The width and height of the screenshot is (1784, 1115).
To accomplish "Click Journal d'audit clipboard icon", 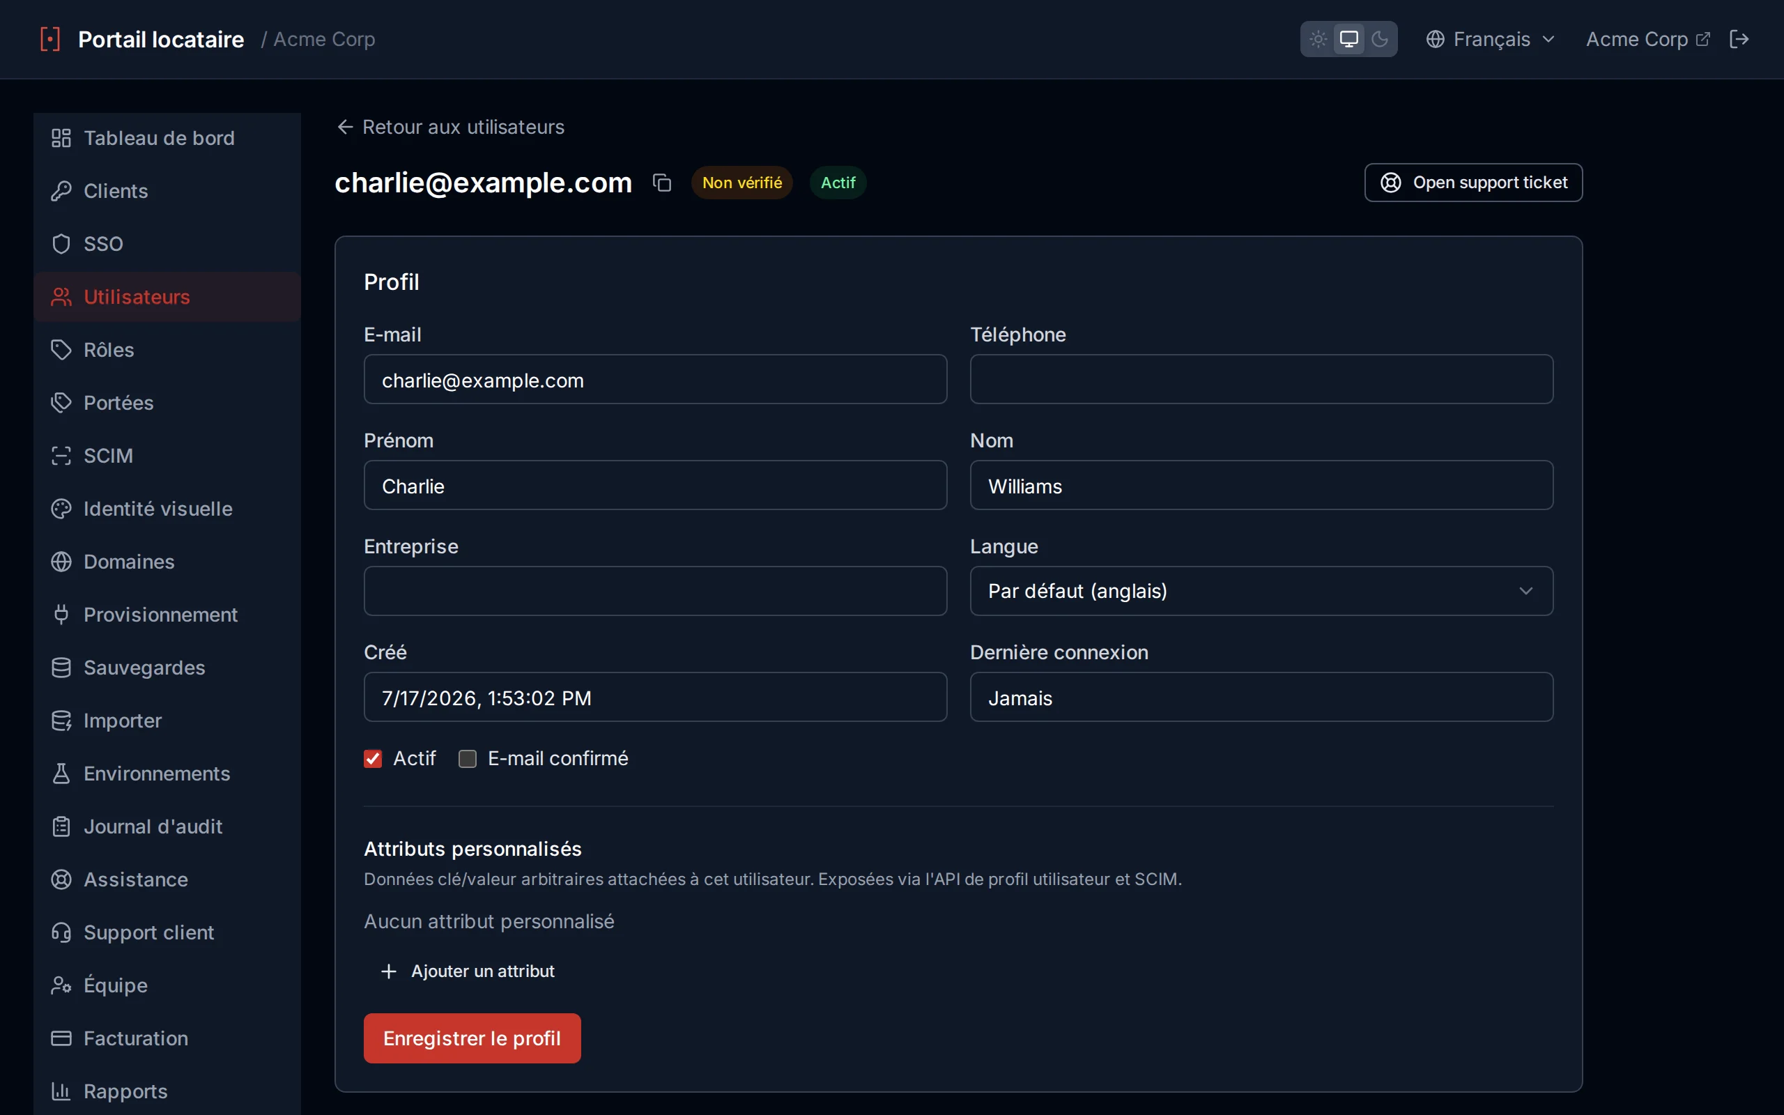I will point(61,826).
